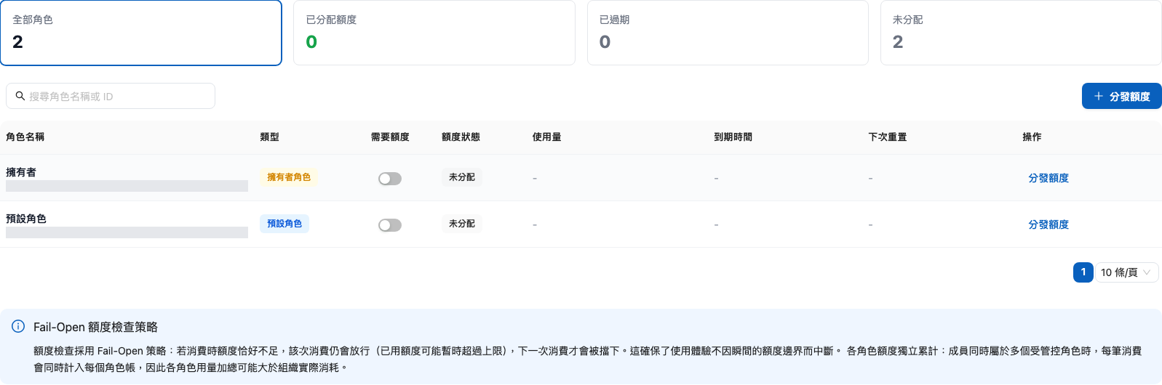Go to page 1 in pagination
Screen dimensions: 1162x385
1083,272
